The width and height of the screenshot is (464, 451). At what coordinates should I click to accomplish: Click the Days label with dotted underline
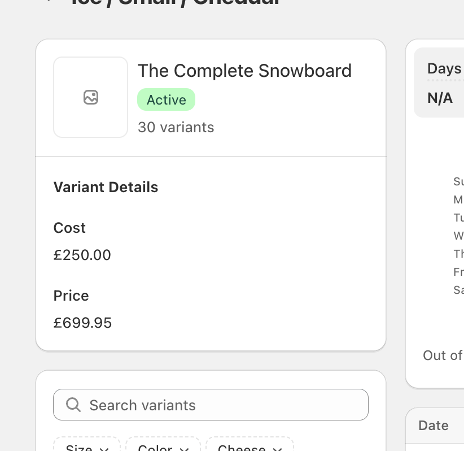(x=444, y=69)
